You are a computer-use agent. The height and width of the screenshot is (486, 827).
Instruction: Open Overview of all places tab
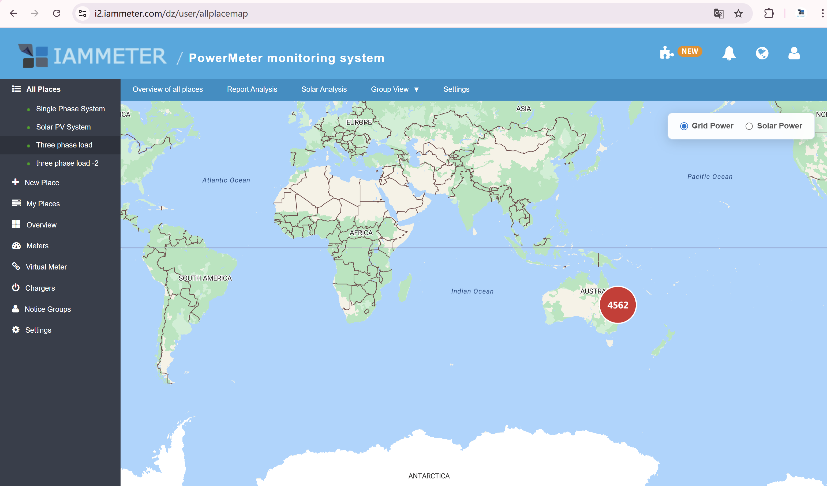coord(168,89)
